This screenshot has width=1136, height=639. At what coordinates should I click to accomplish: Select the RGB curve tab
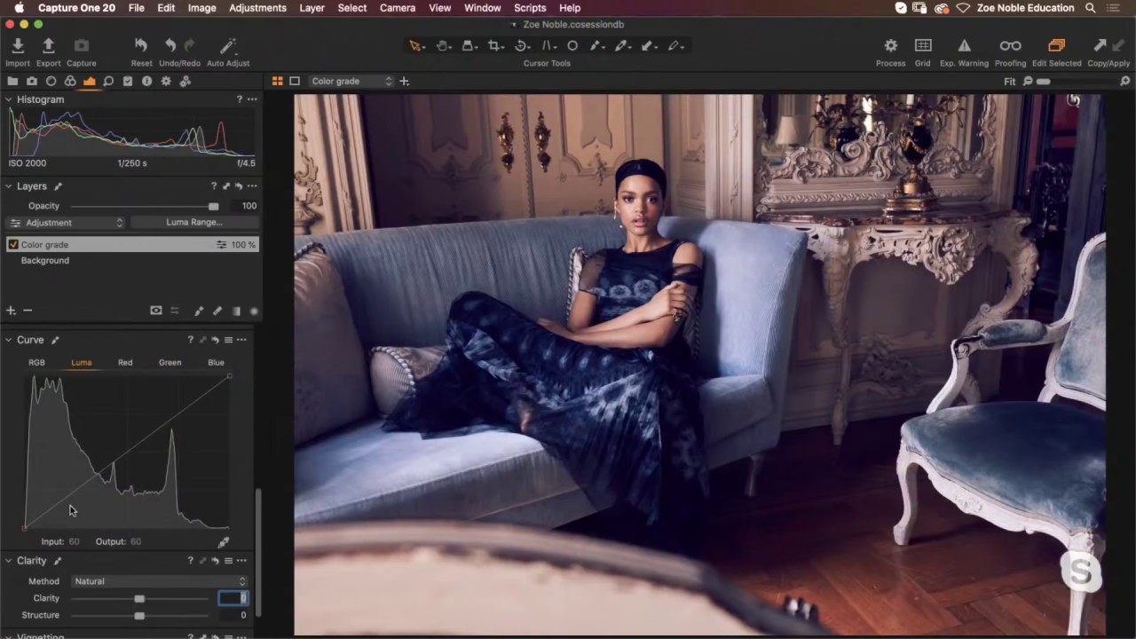[36, 362]
